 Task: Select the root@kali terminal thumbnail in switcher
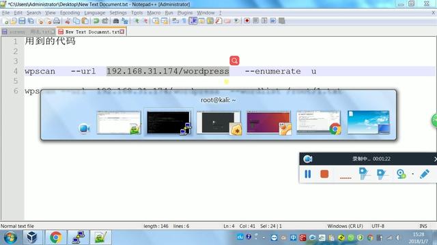(x=169, y=122)
